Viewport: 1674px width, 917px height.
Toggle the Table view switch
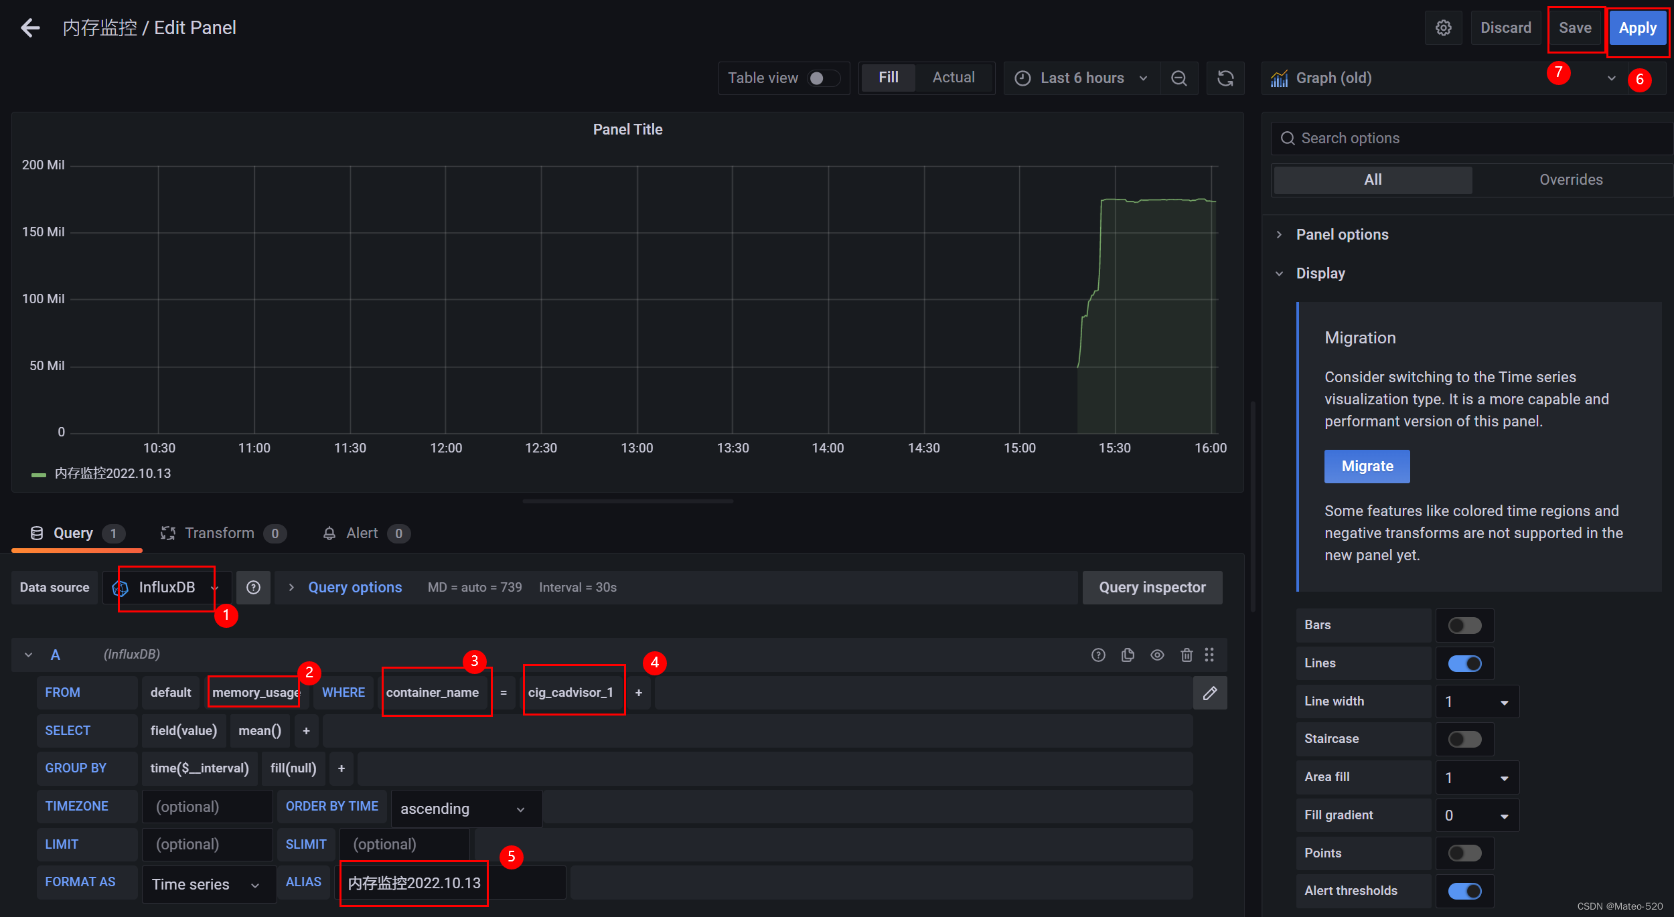tap(824, 78)
